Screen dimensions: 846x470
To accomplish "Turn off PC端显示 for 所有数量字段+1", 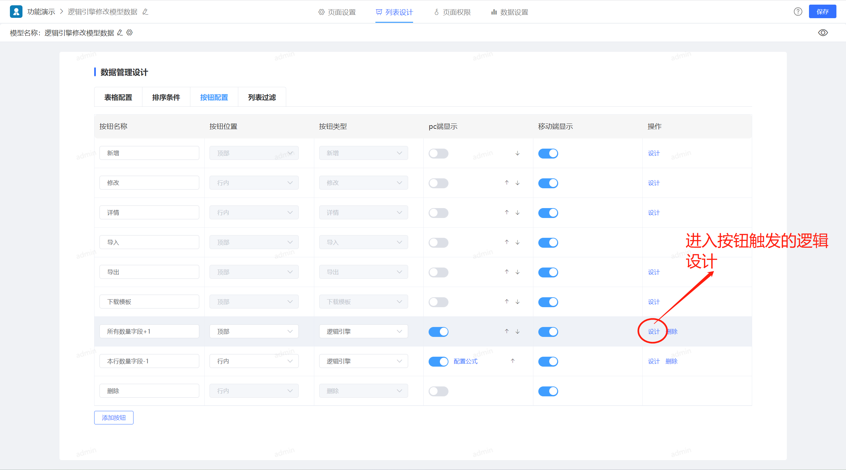I will 438,332.
